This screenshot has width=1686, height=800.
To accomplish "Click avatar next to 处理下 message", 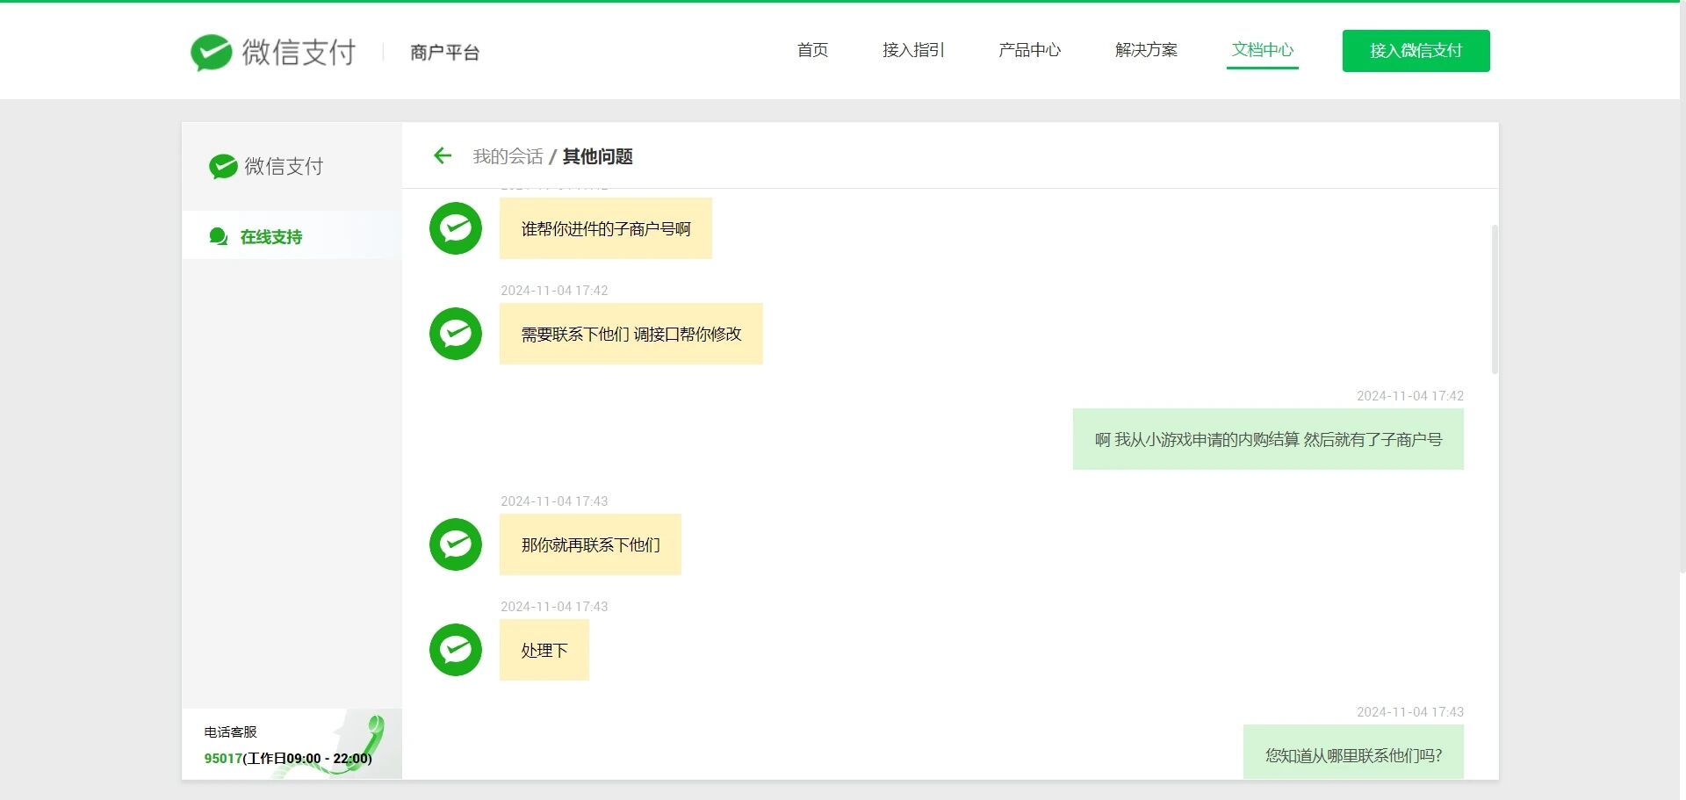I will pos(456,650).
